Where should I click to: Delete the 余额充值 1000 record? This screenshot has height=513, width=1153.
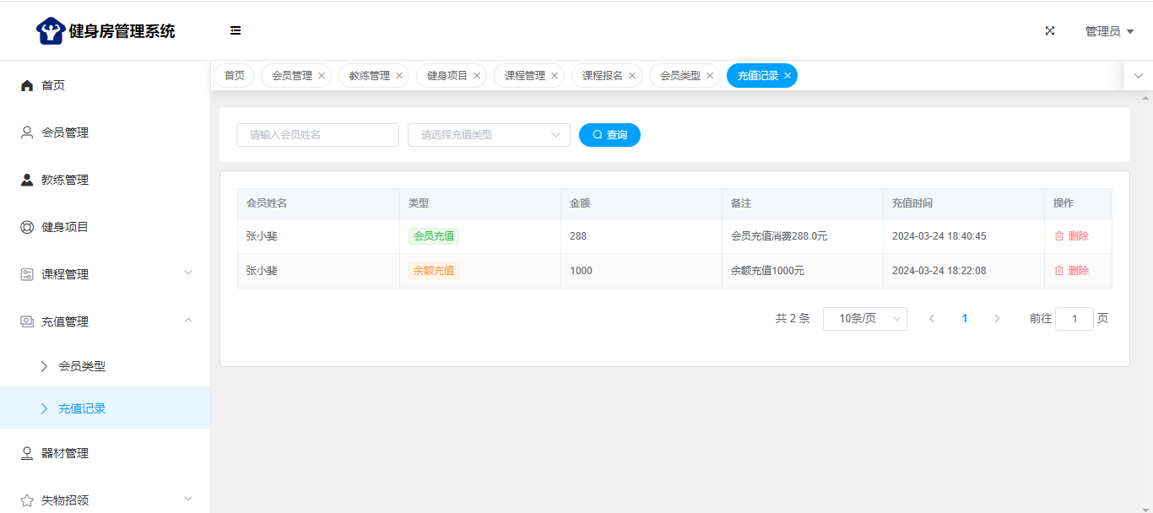pos(1071,271)
